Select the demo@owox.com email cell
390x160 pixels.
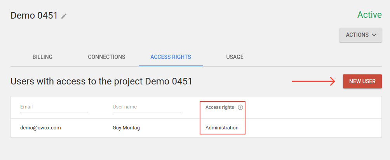[x=40, y=128]
